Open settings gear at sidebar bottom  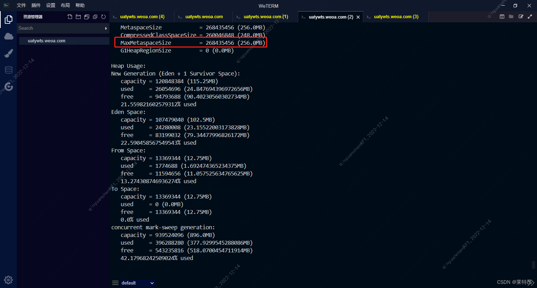[x=8, y=280]
